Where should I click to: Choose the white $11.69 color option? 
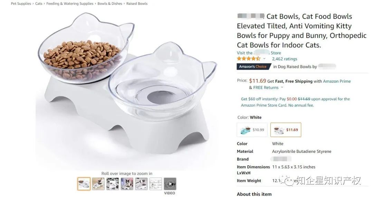tap(286, 130)
